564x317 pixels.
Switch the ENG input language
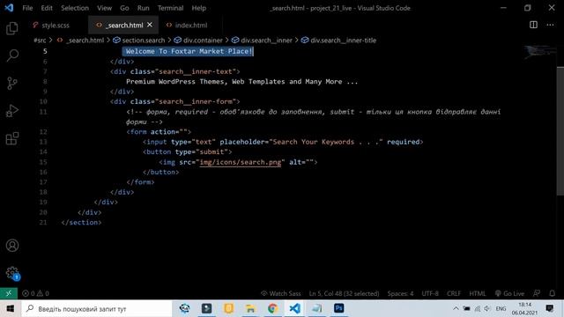click(x=501, y=308)
